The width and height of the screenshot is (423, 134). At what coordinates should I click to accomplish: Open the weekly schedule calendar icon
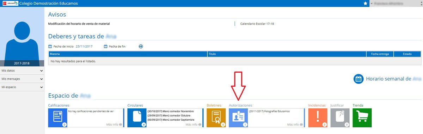[358, 79]
